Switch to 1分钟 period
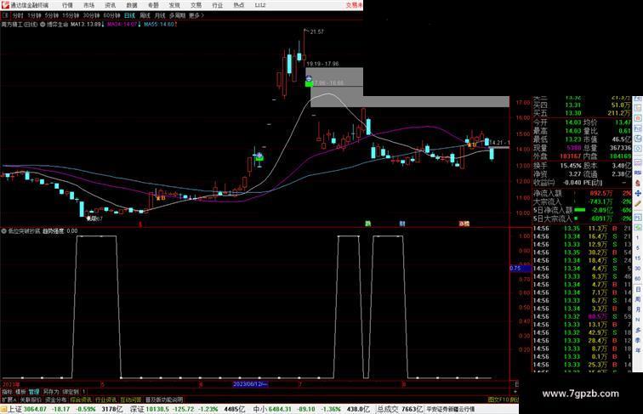This screenshot has width=643, height=414. (x=34, y=15)
